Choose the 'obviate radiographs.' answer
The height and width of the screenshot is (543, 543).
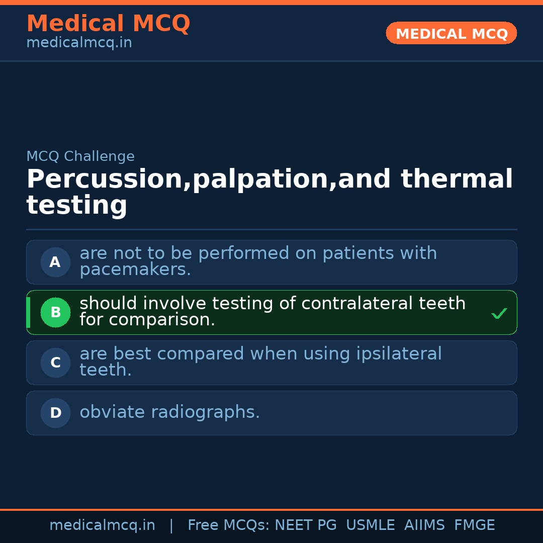(169, 412)
